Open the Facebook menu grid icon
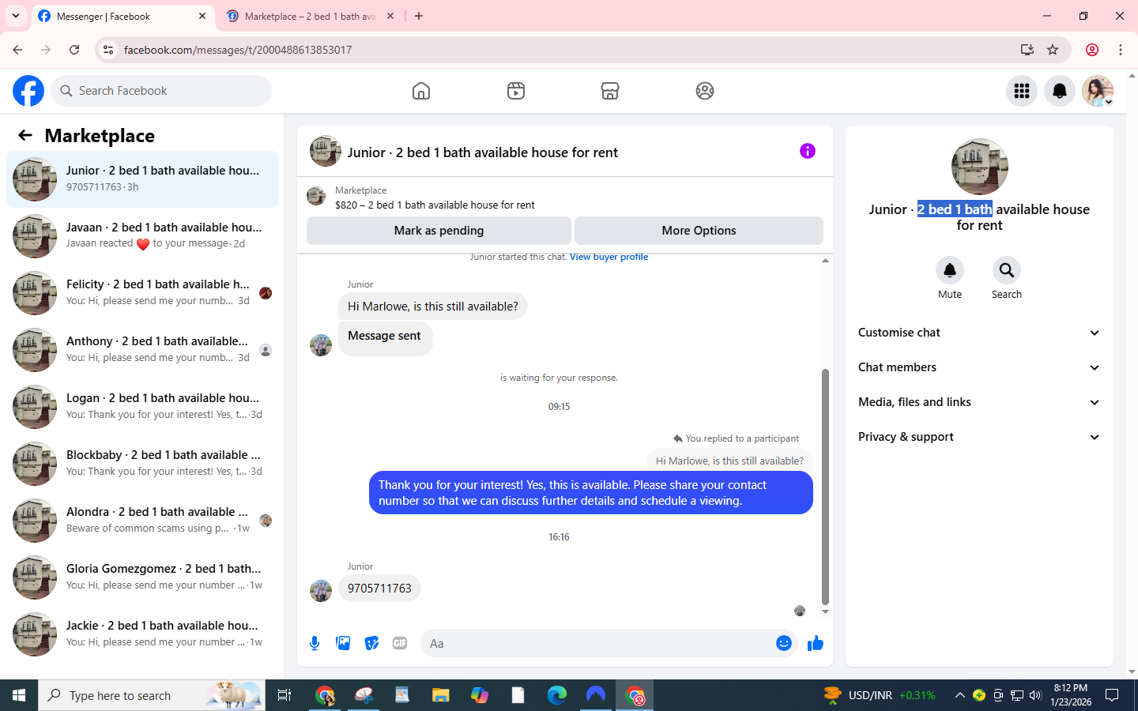This screenshot has width=1138, height=711. (1022, 91)
